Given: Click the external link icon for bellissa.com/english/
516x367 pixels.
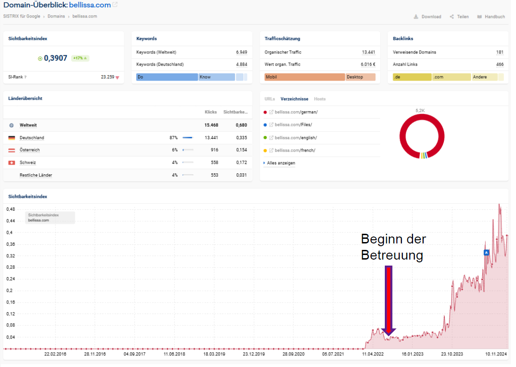Looking at the screenshot, I should tap(272, 138).
